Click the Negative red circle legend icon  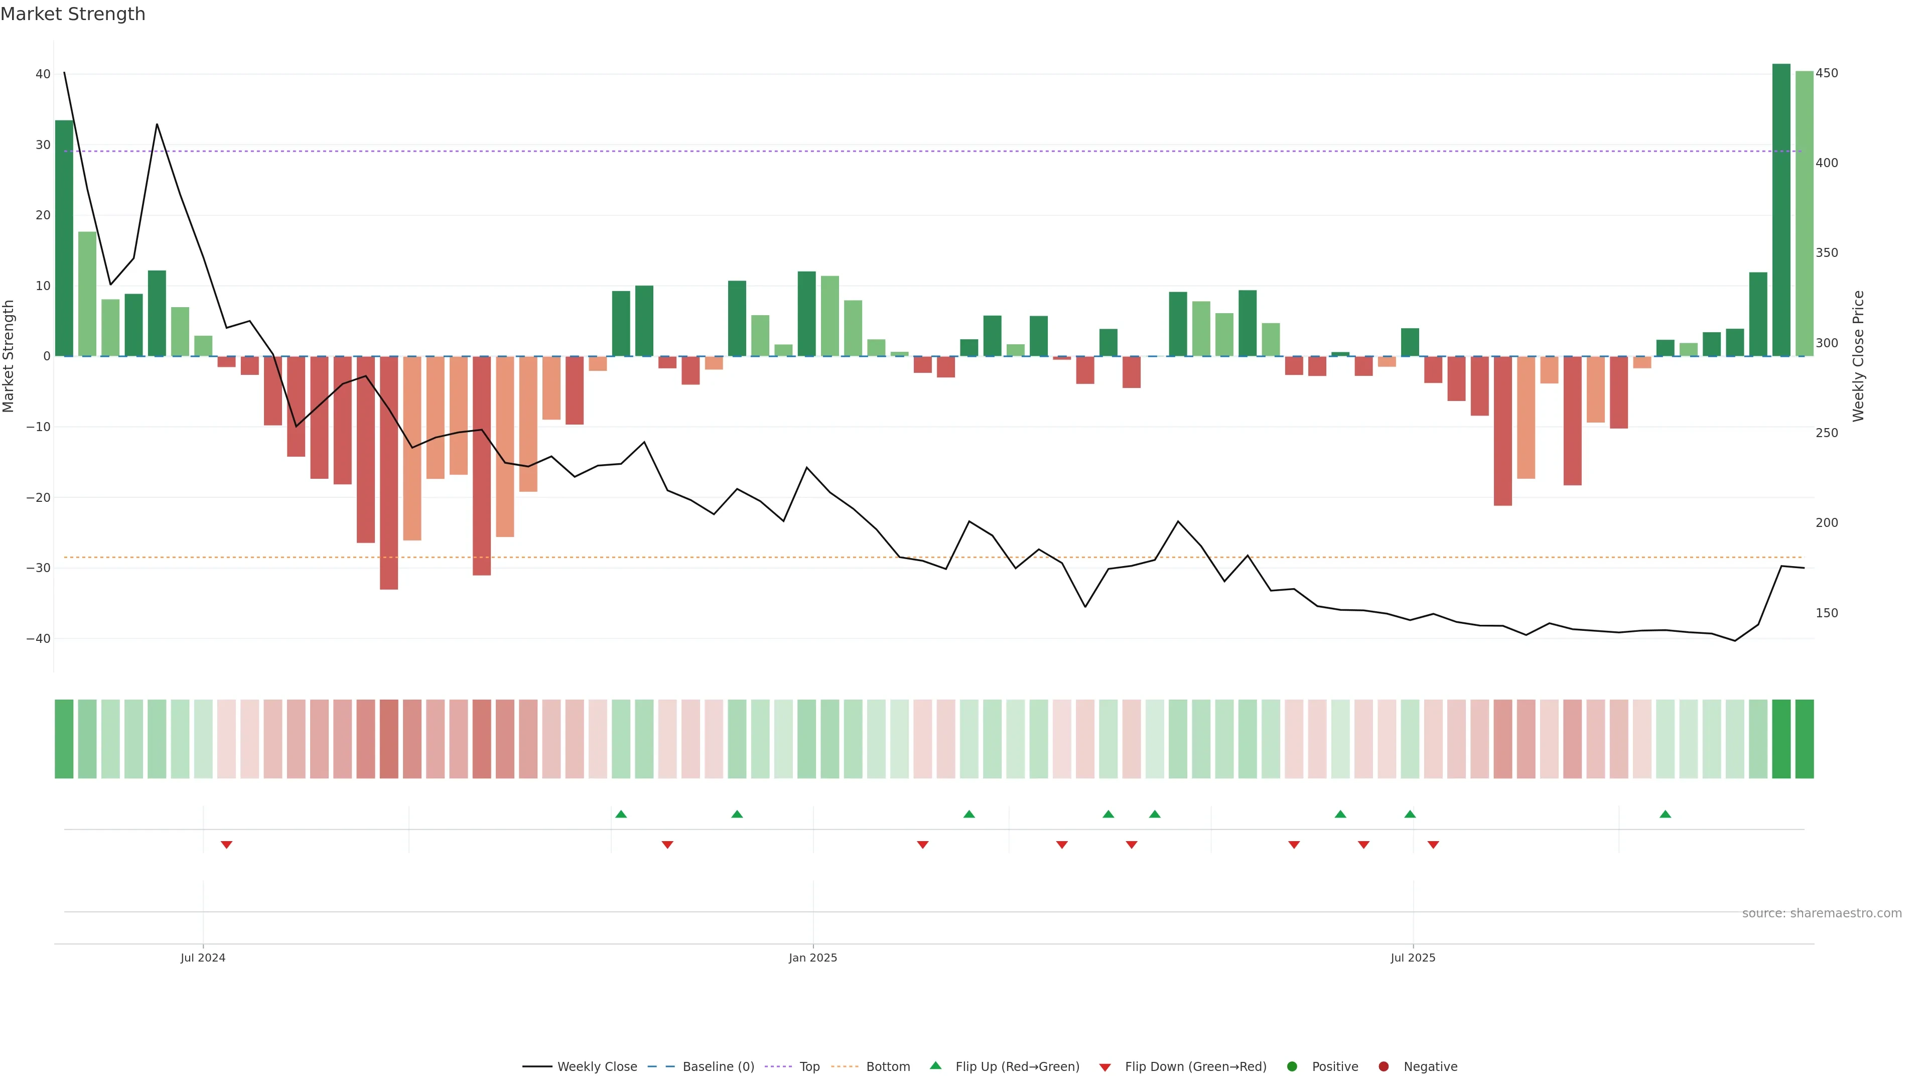[x=1383, y=1066]
